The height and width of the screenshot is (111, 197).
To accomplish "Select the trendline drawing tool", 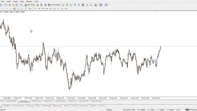I will click(x=11, y=9).
